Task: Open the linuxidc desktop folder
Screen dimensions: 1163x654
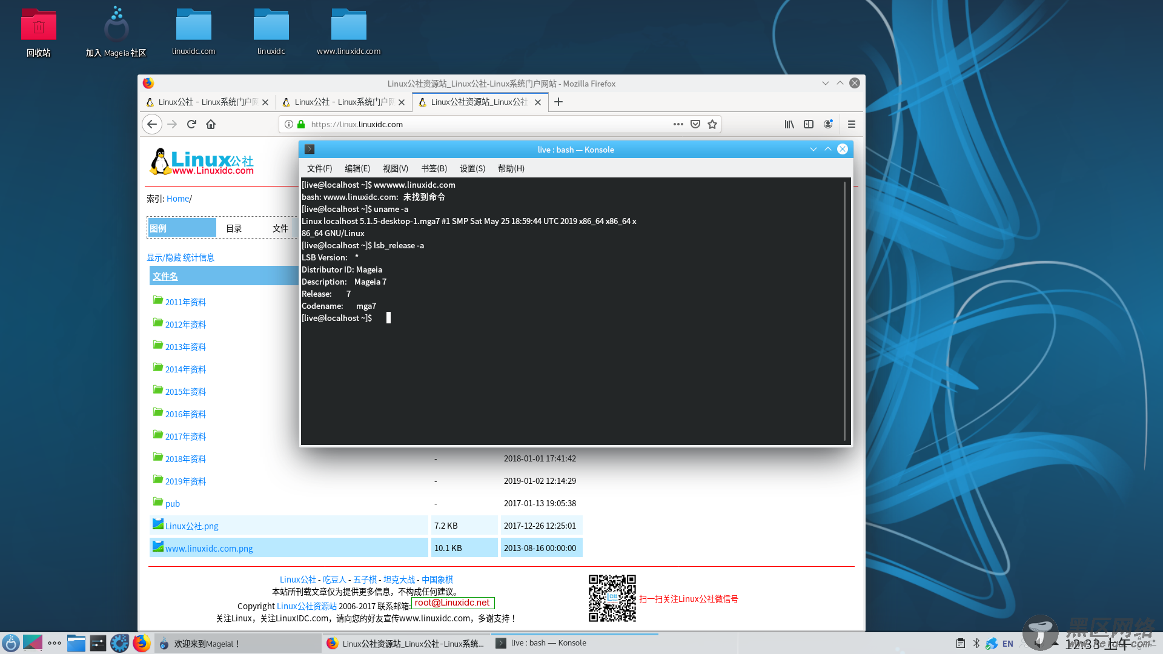Action: [x=271, y=31]
